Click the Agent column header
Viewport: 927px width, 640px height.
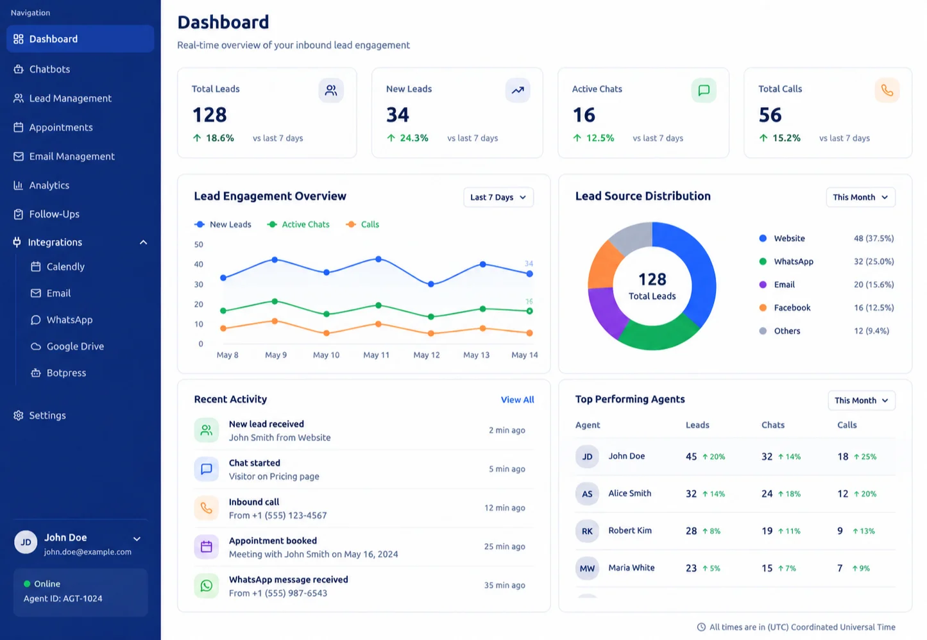[588, 425]
